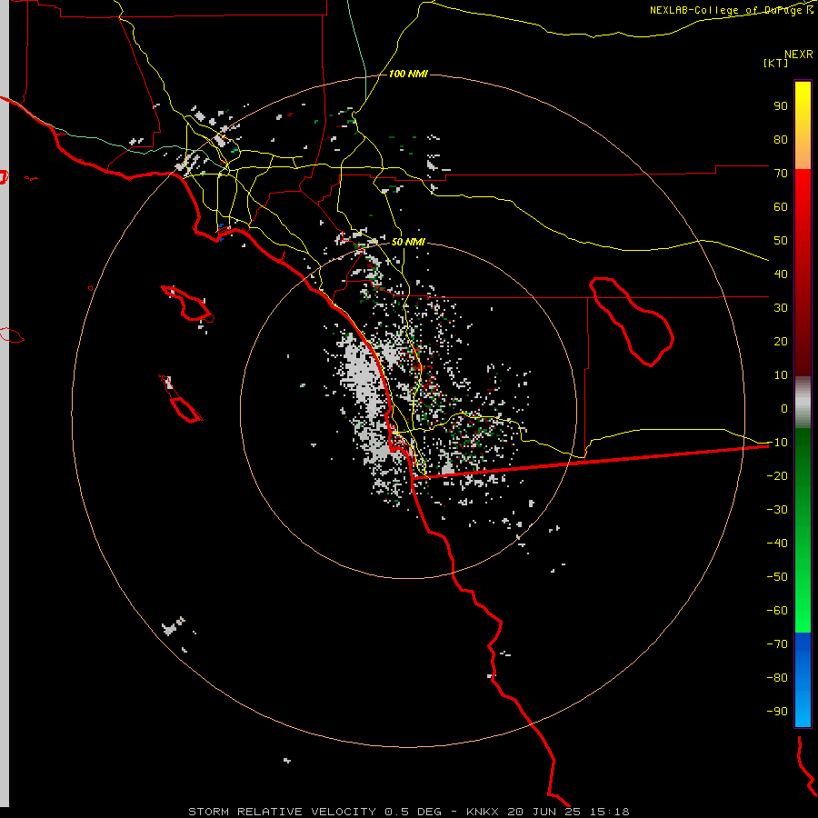This screenshot has width=818, height=818.
Task: Click the 0 value on velocity scale
Action: click(784, 409)
